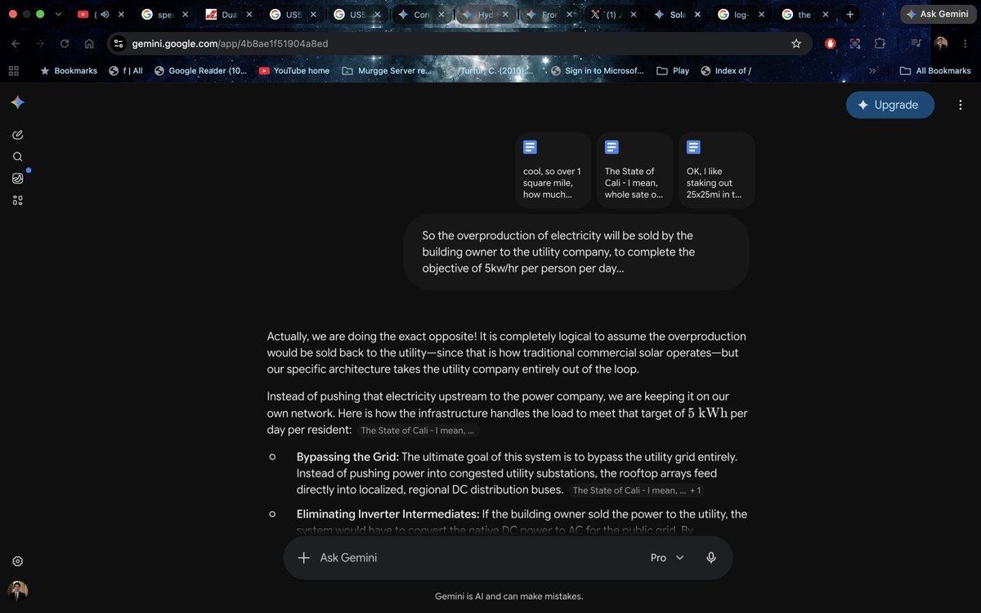Open new chat via sidebar pencil icon
This screenshot has width=981, height=613.
click(18, 135)
